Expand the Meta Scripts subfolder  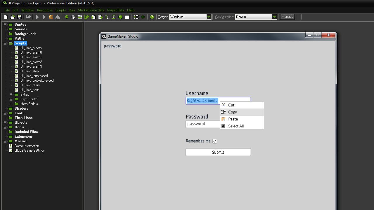coord(11,104)
